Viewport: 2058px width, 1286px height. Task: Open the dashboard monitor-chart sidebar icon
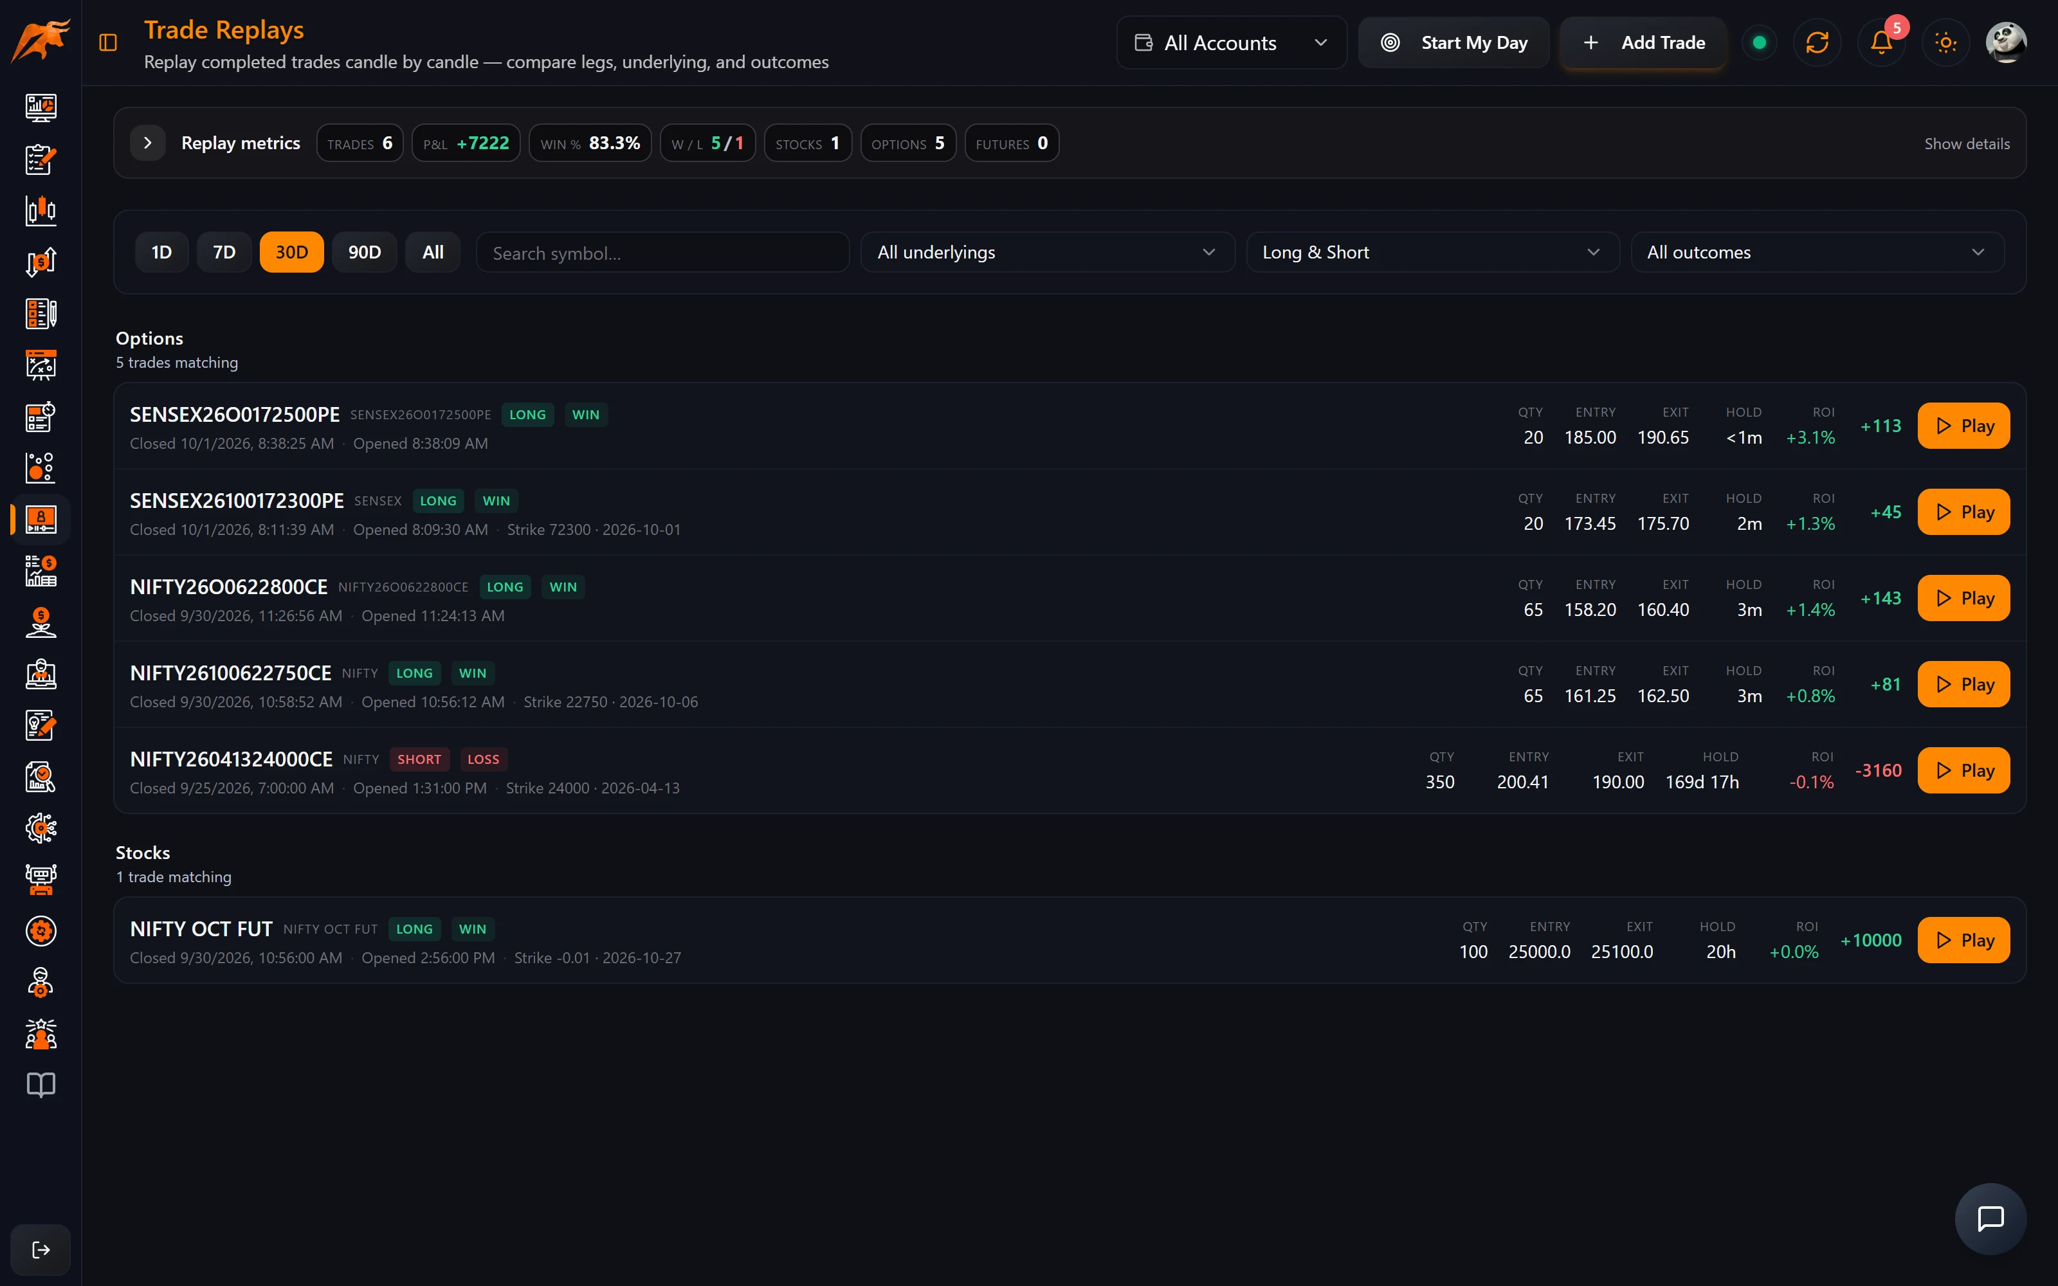(41, 107)
